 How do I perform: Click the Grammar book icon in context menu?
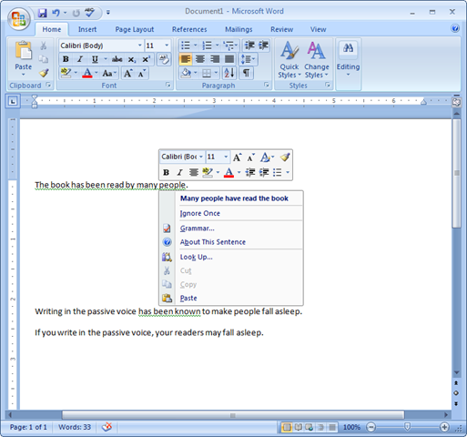167,229
